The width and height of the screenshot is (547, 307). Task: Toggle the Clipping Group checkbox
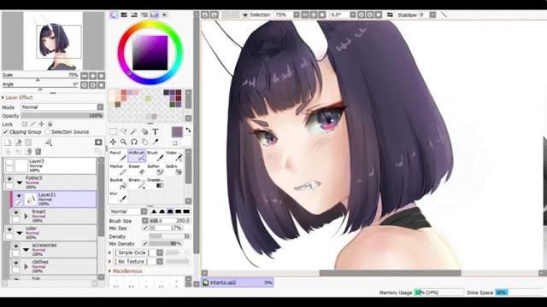(5, 132)
